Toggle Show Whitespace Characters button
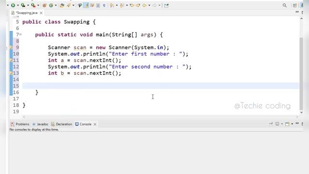Viewport: 309px width, 174px height. [x=104, y=5]
